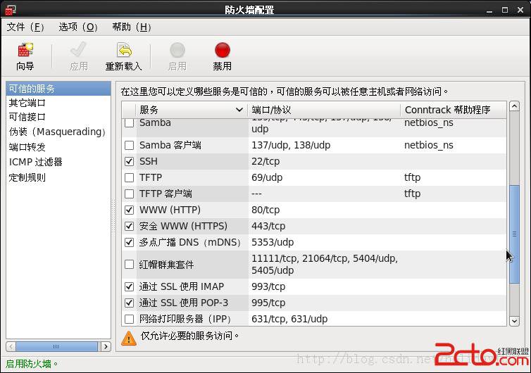Click the service list scroll up arrow
The image size is (531, 373).
click(514, 106)
